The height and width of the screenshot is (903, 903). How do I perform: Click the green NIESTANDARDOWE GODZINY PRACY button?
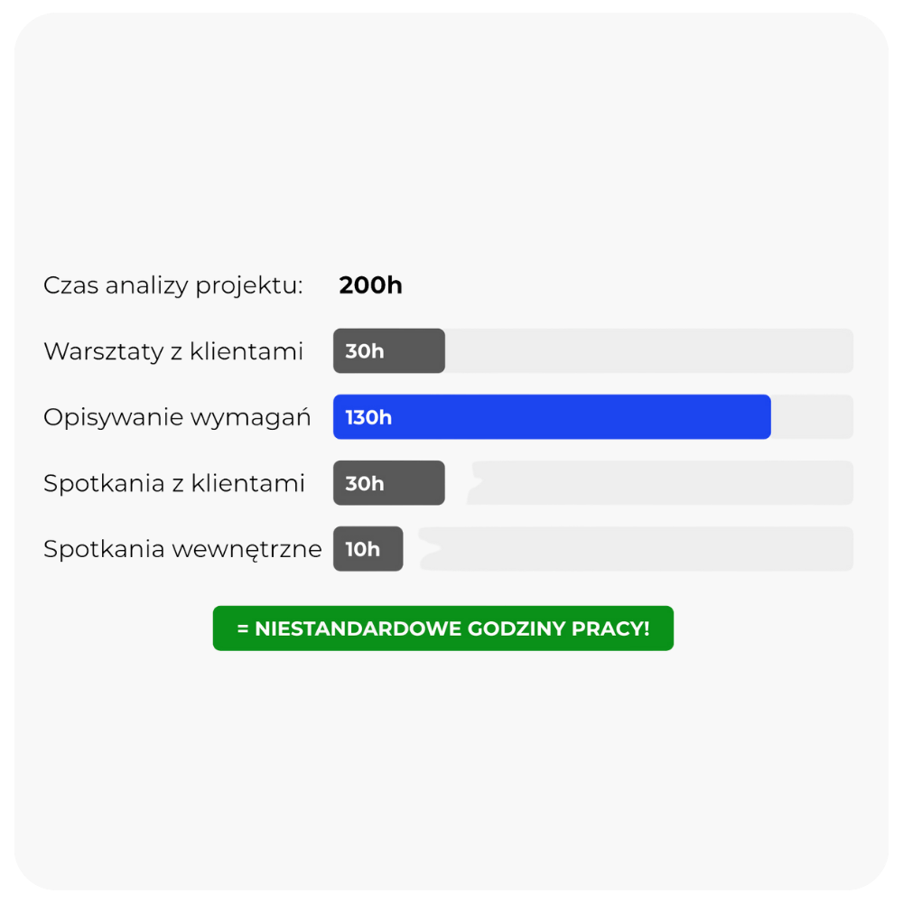[442, 628]
